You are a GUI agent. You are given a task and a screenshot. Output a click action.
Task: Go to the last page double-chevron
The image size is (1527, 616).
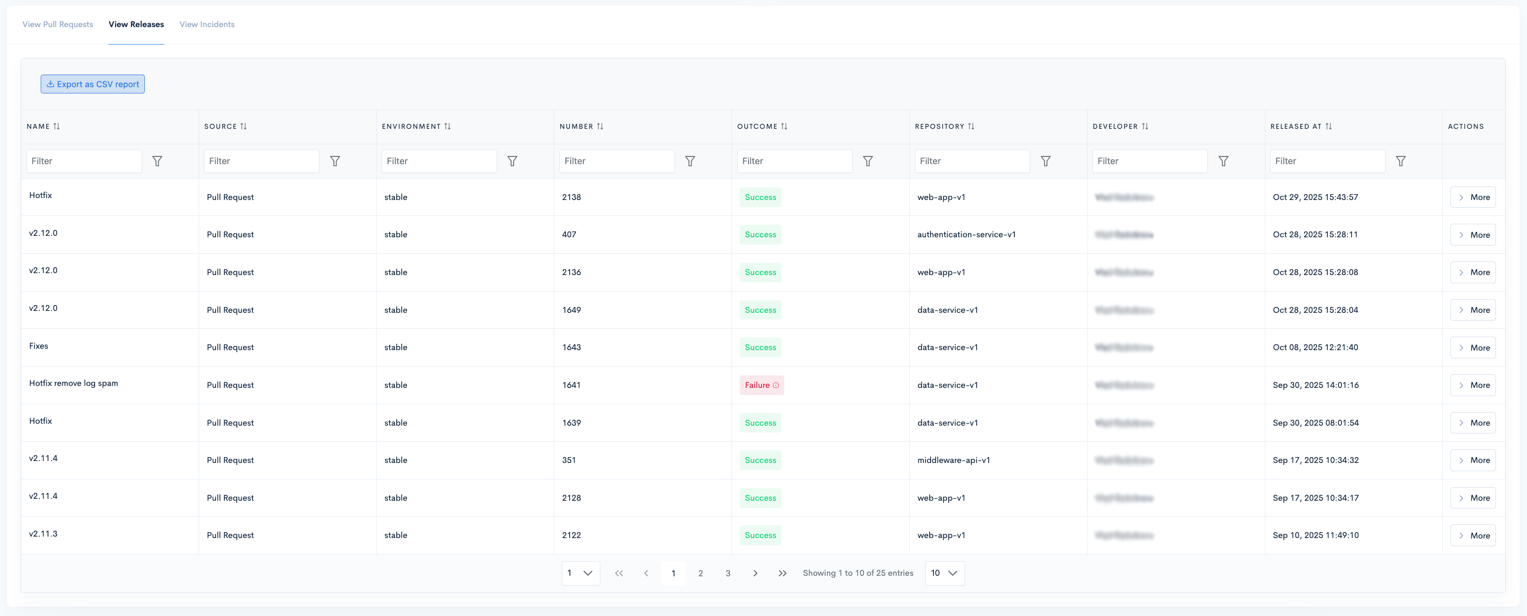coord(782,573)
